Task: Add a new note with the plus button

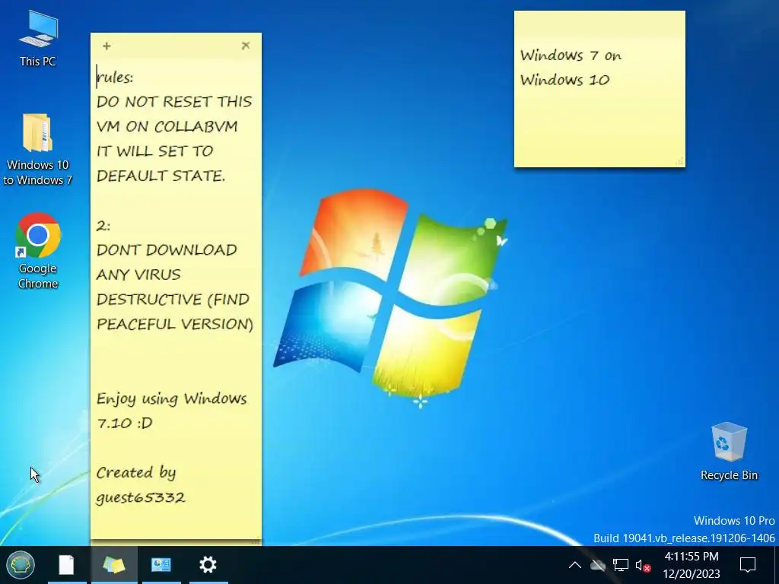Action: click(107, 46)
